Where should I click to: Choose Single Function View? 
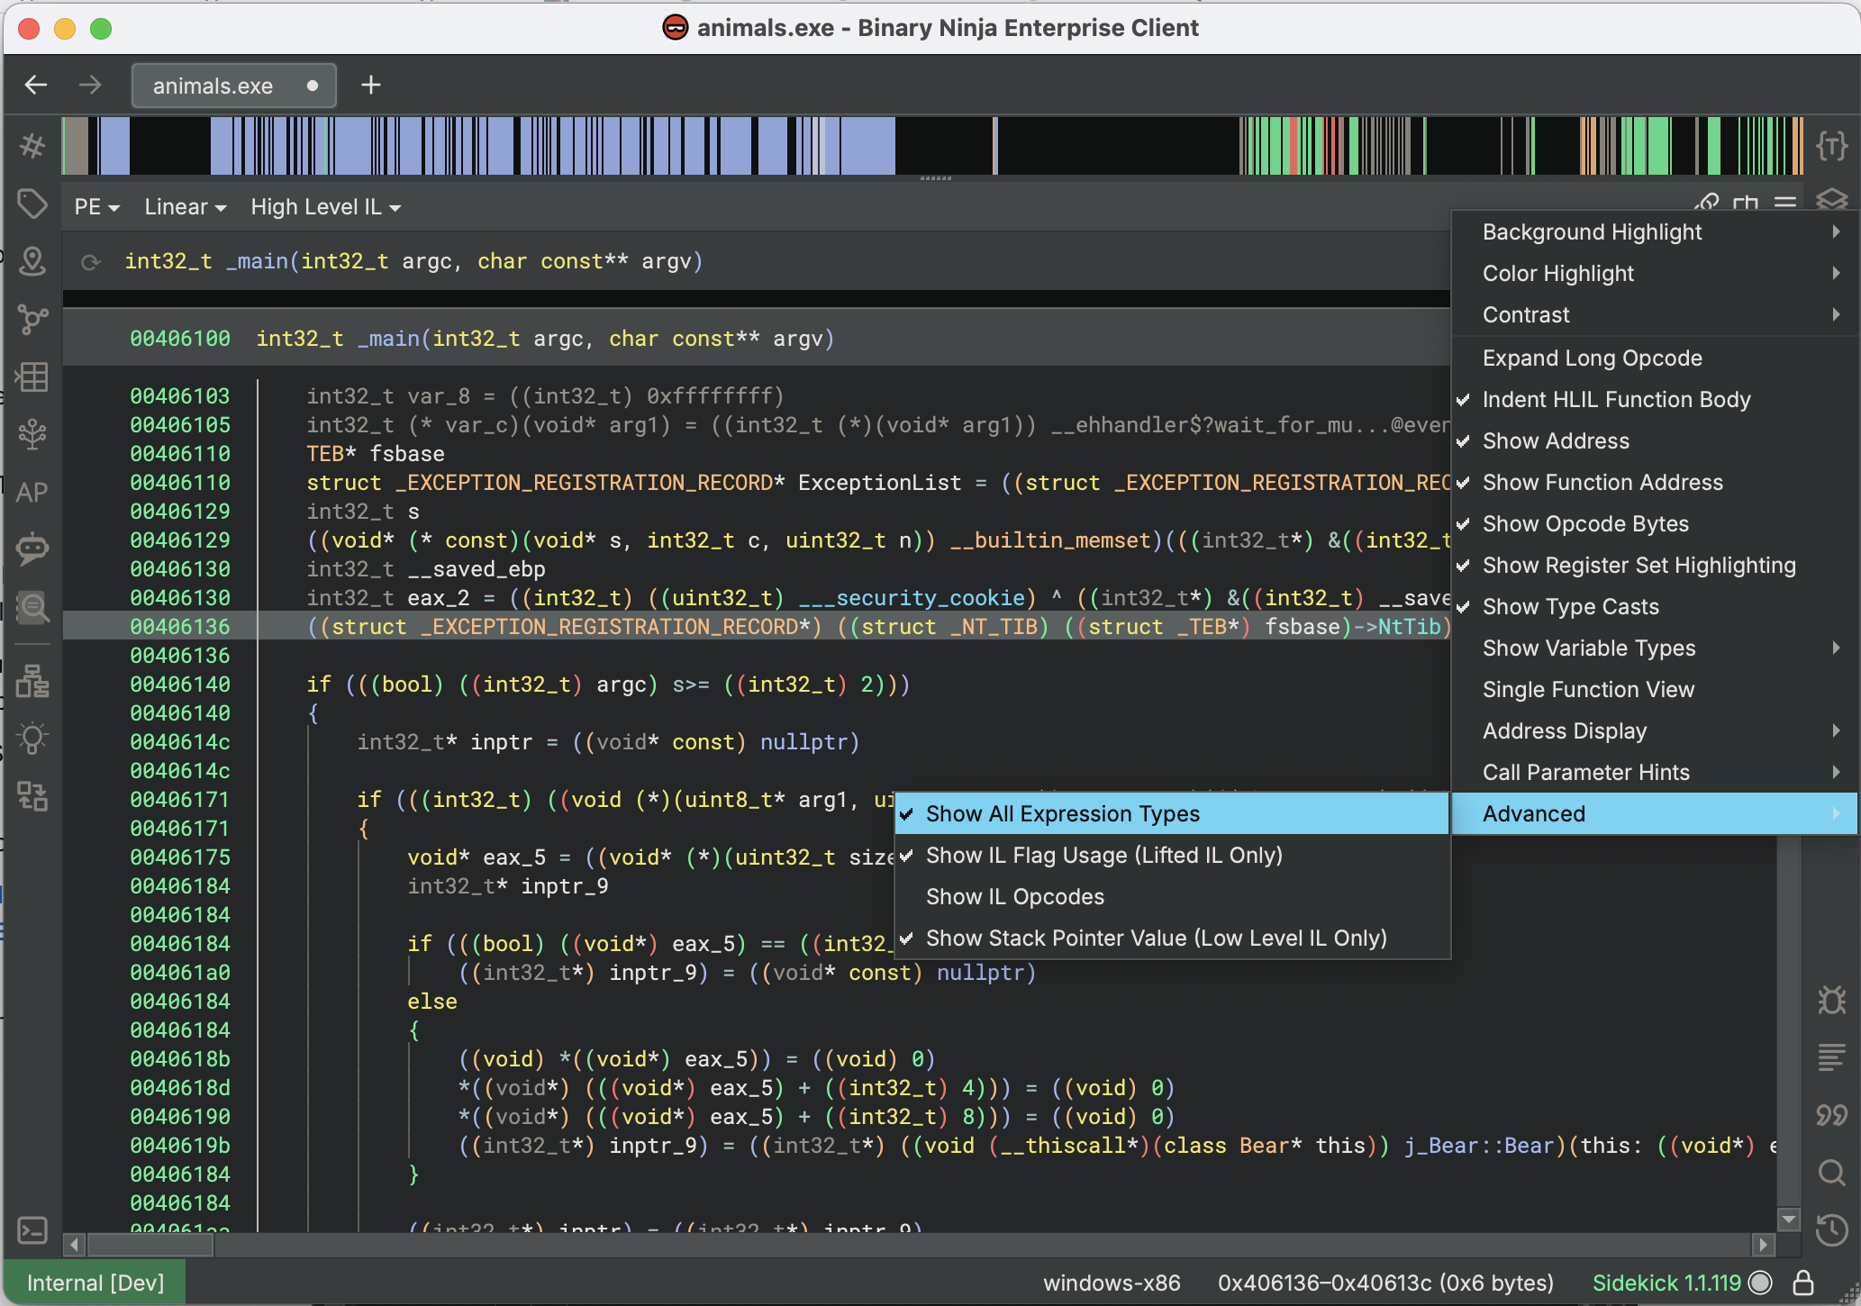tap(1655, 690)
